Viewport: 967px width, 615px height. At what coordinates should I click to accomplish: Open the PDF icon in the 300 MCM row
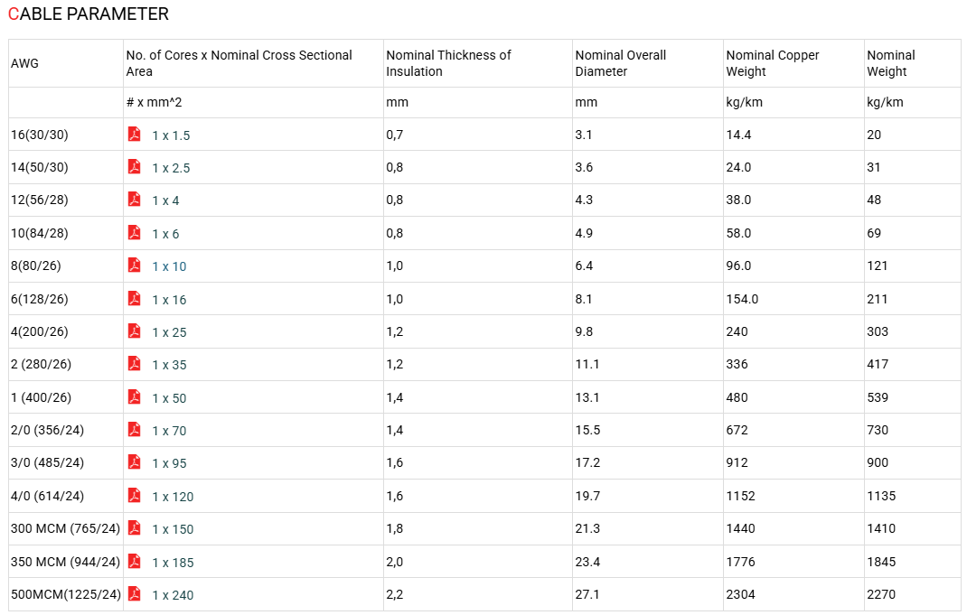[x=134, y=528]
